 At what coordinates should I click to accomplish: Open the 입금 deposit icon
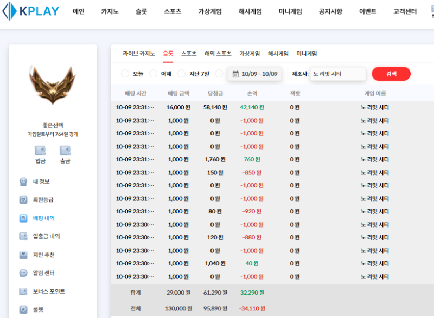pyautogui.click(x=40, y=151)
